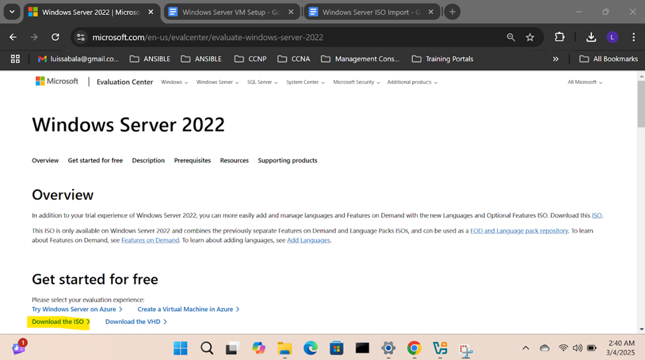Click the browser forward arrow

point(34,38)
